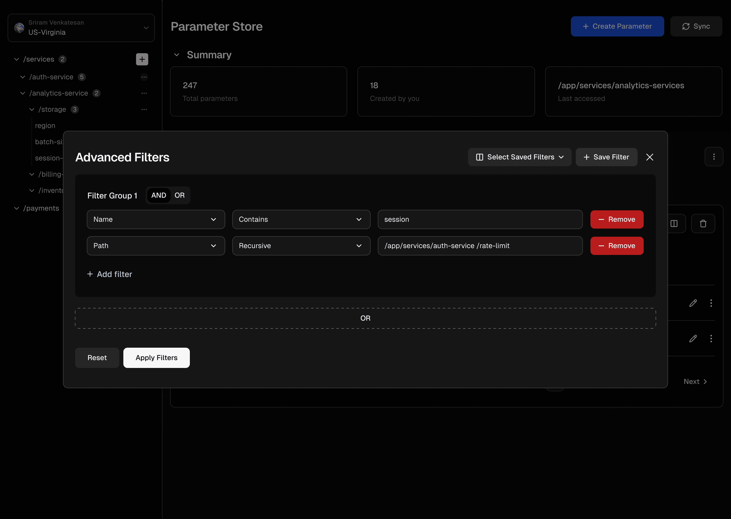Viewport: 731px width, 519px height.
Task: Switch Filter Group 1 to OR
Action: point(179,195)
